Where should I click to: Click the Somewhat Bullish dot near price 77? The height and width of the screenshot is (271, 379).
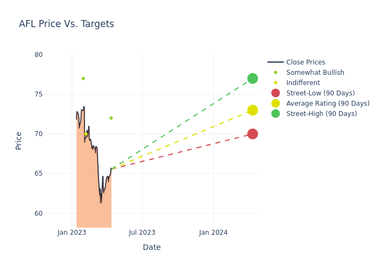click(83, 79)
